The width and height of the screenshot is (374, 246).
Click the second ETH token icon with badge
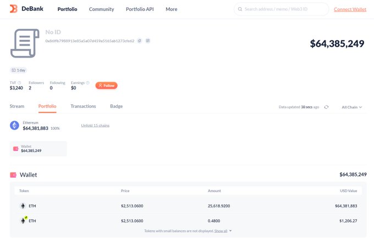point(23,221)
